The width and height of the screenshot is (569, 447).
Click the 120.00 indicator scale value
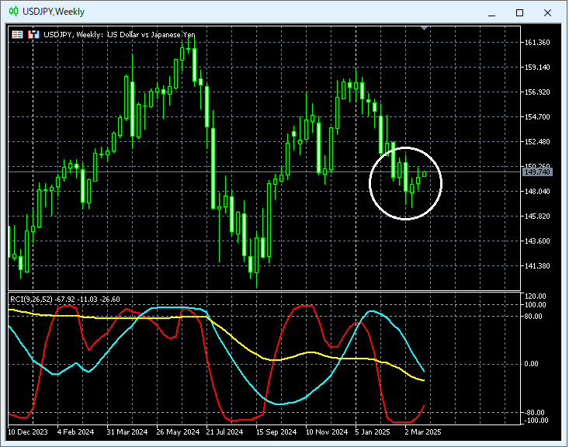[536, 296]
